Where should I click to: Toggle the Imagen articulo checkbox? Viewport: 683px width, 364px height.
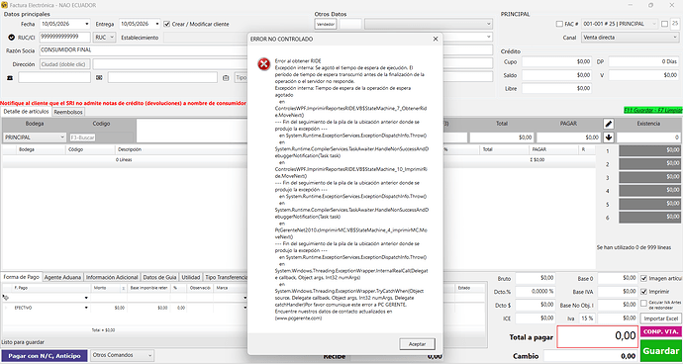coord(643,278)
